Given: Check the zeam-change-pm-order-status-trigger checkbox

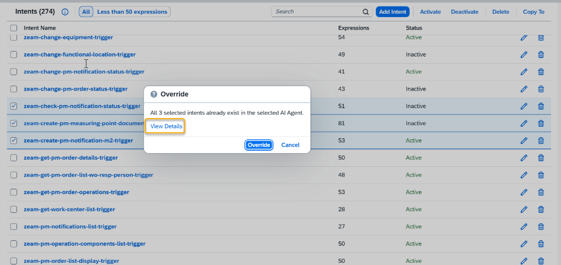Looking at the screenshot, I should 14,89.
